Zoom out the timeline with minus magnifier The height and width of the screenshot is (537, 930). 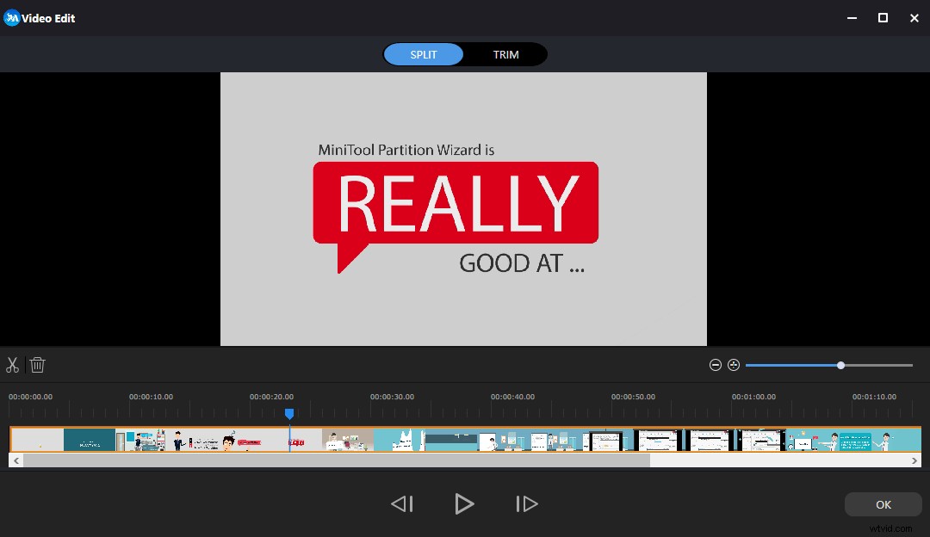pyautogui.click(x=716, y=365)
